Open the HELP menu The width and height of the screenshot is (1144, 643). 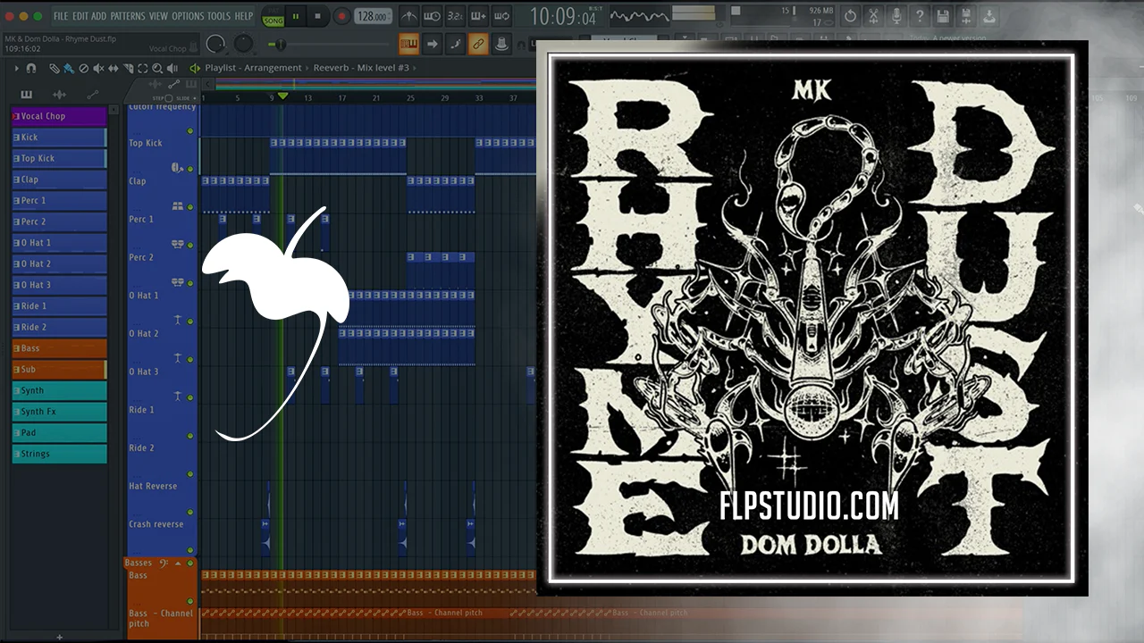point(243,16)
